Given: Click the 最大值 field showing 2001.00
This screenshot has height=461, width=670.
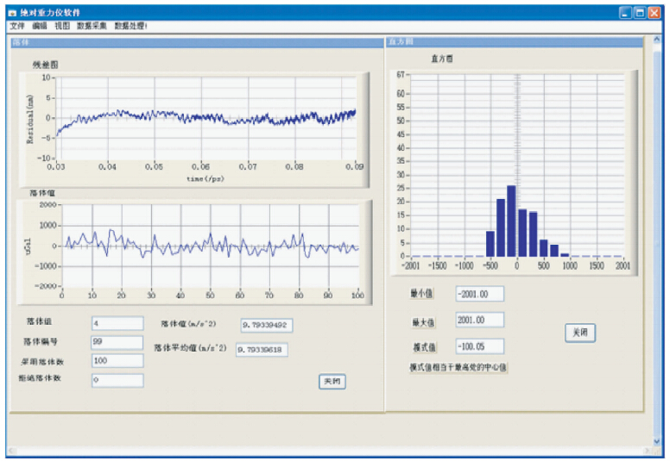Looking at the screenshot, I should tap(478, 321).
